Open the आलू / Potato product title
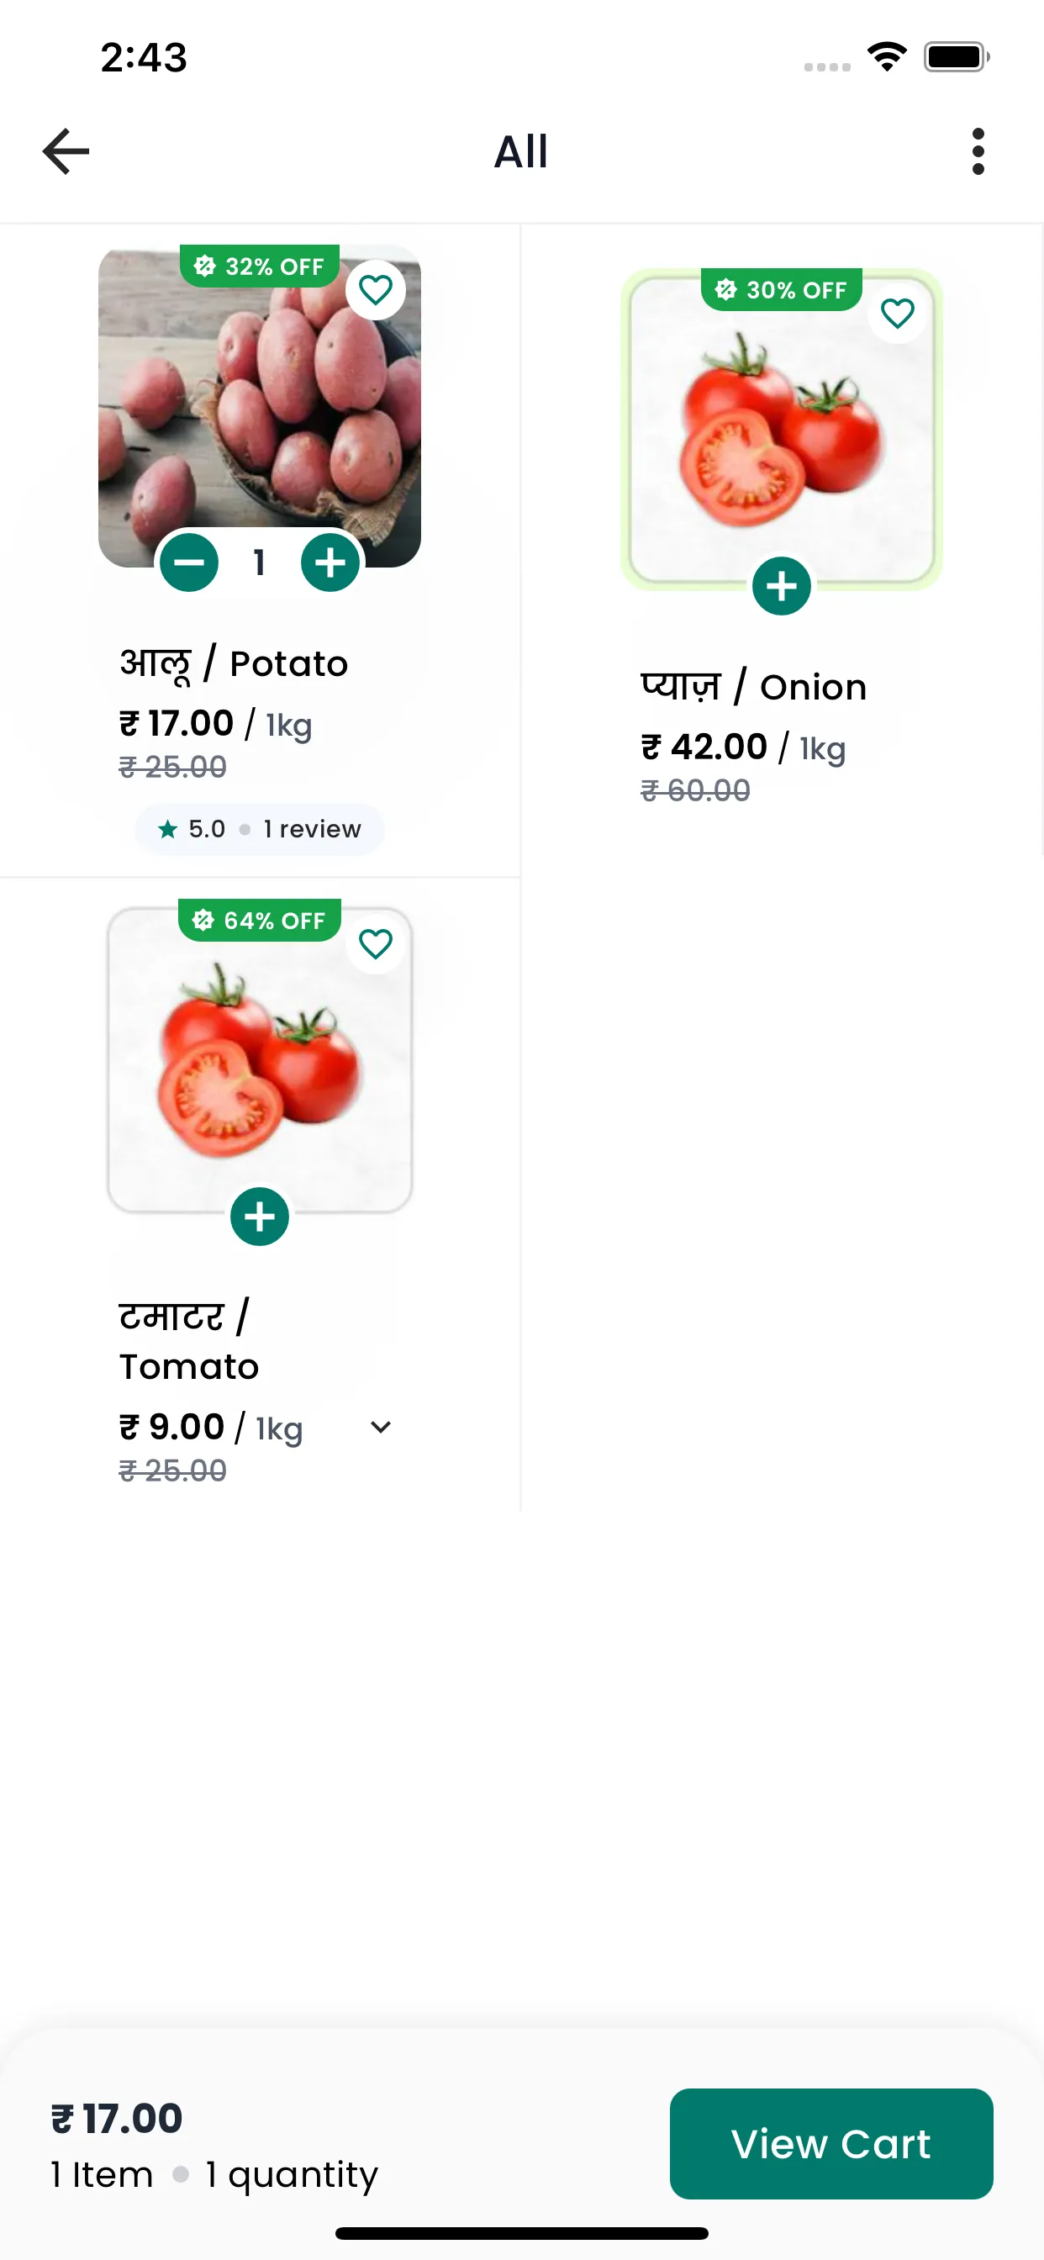Screen dimensions: 1044x2260 (234, 664)
